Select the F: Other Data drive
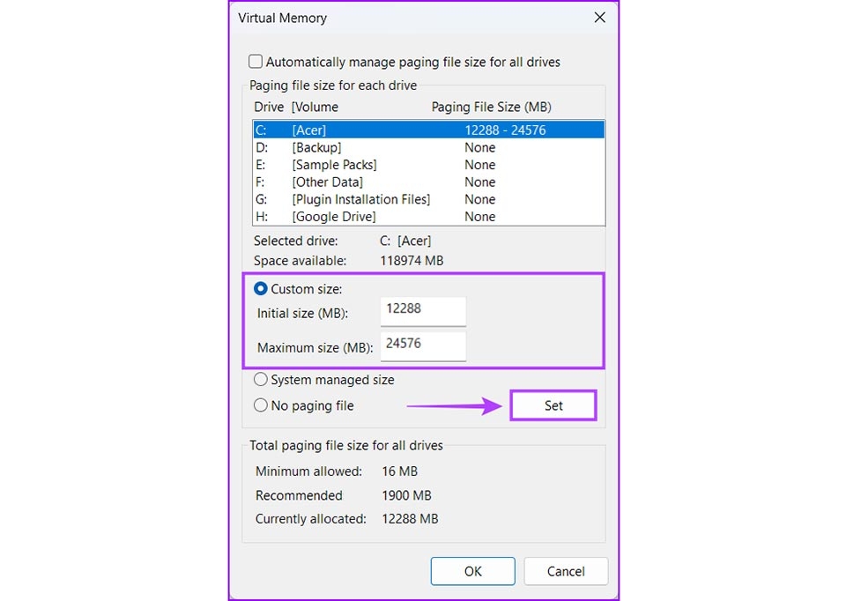The height and width of the screenshot is (601, 846). (352, 182)
